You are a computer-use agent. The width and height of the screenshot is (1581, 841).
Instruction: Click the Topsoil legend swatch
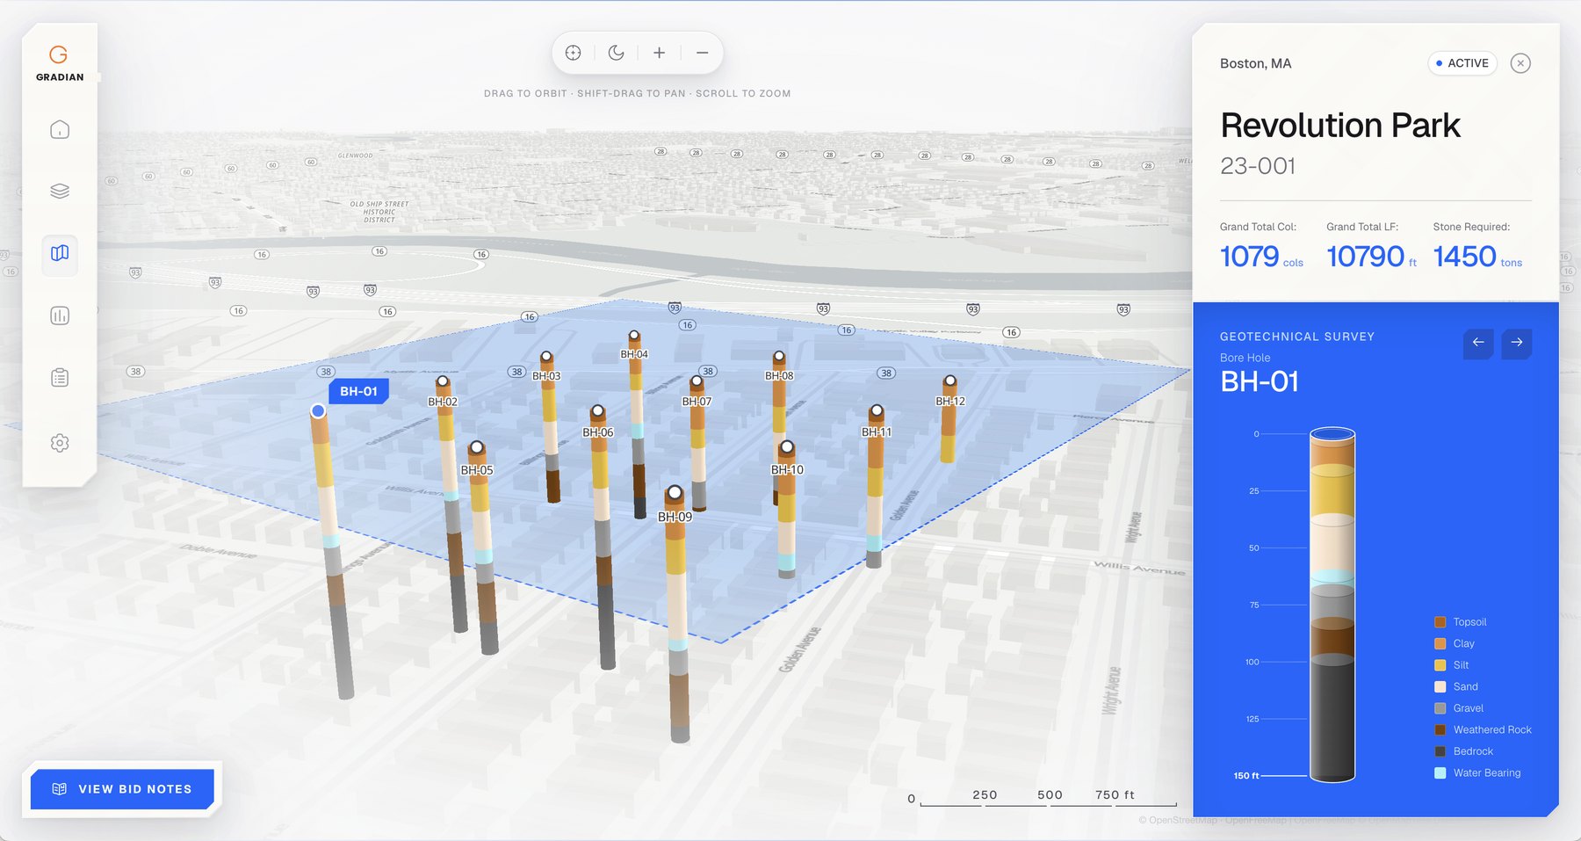(x=1440, y=622)
